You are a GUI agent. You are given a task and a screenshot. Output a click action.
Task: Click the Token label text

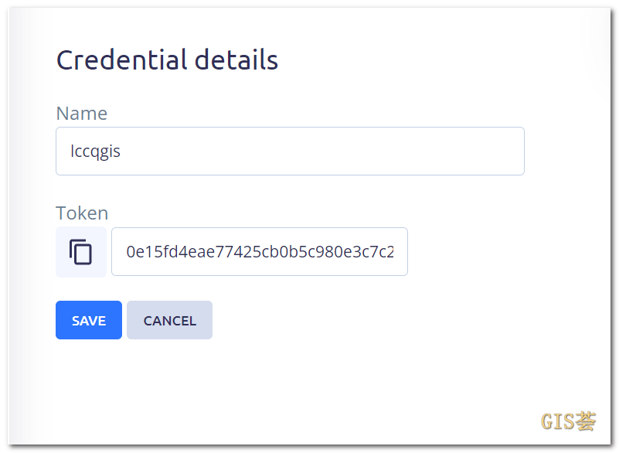coord(81,213)
